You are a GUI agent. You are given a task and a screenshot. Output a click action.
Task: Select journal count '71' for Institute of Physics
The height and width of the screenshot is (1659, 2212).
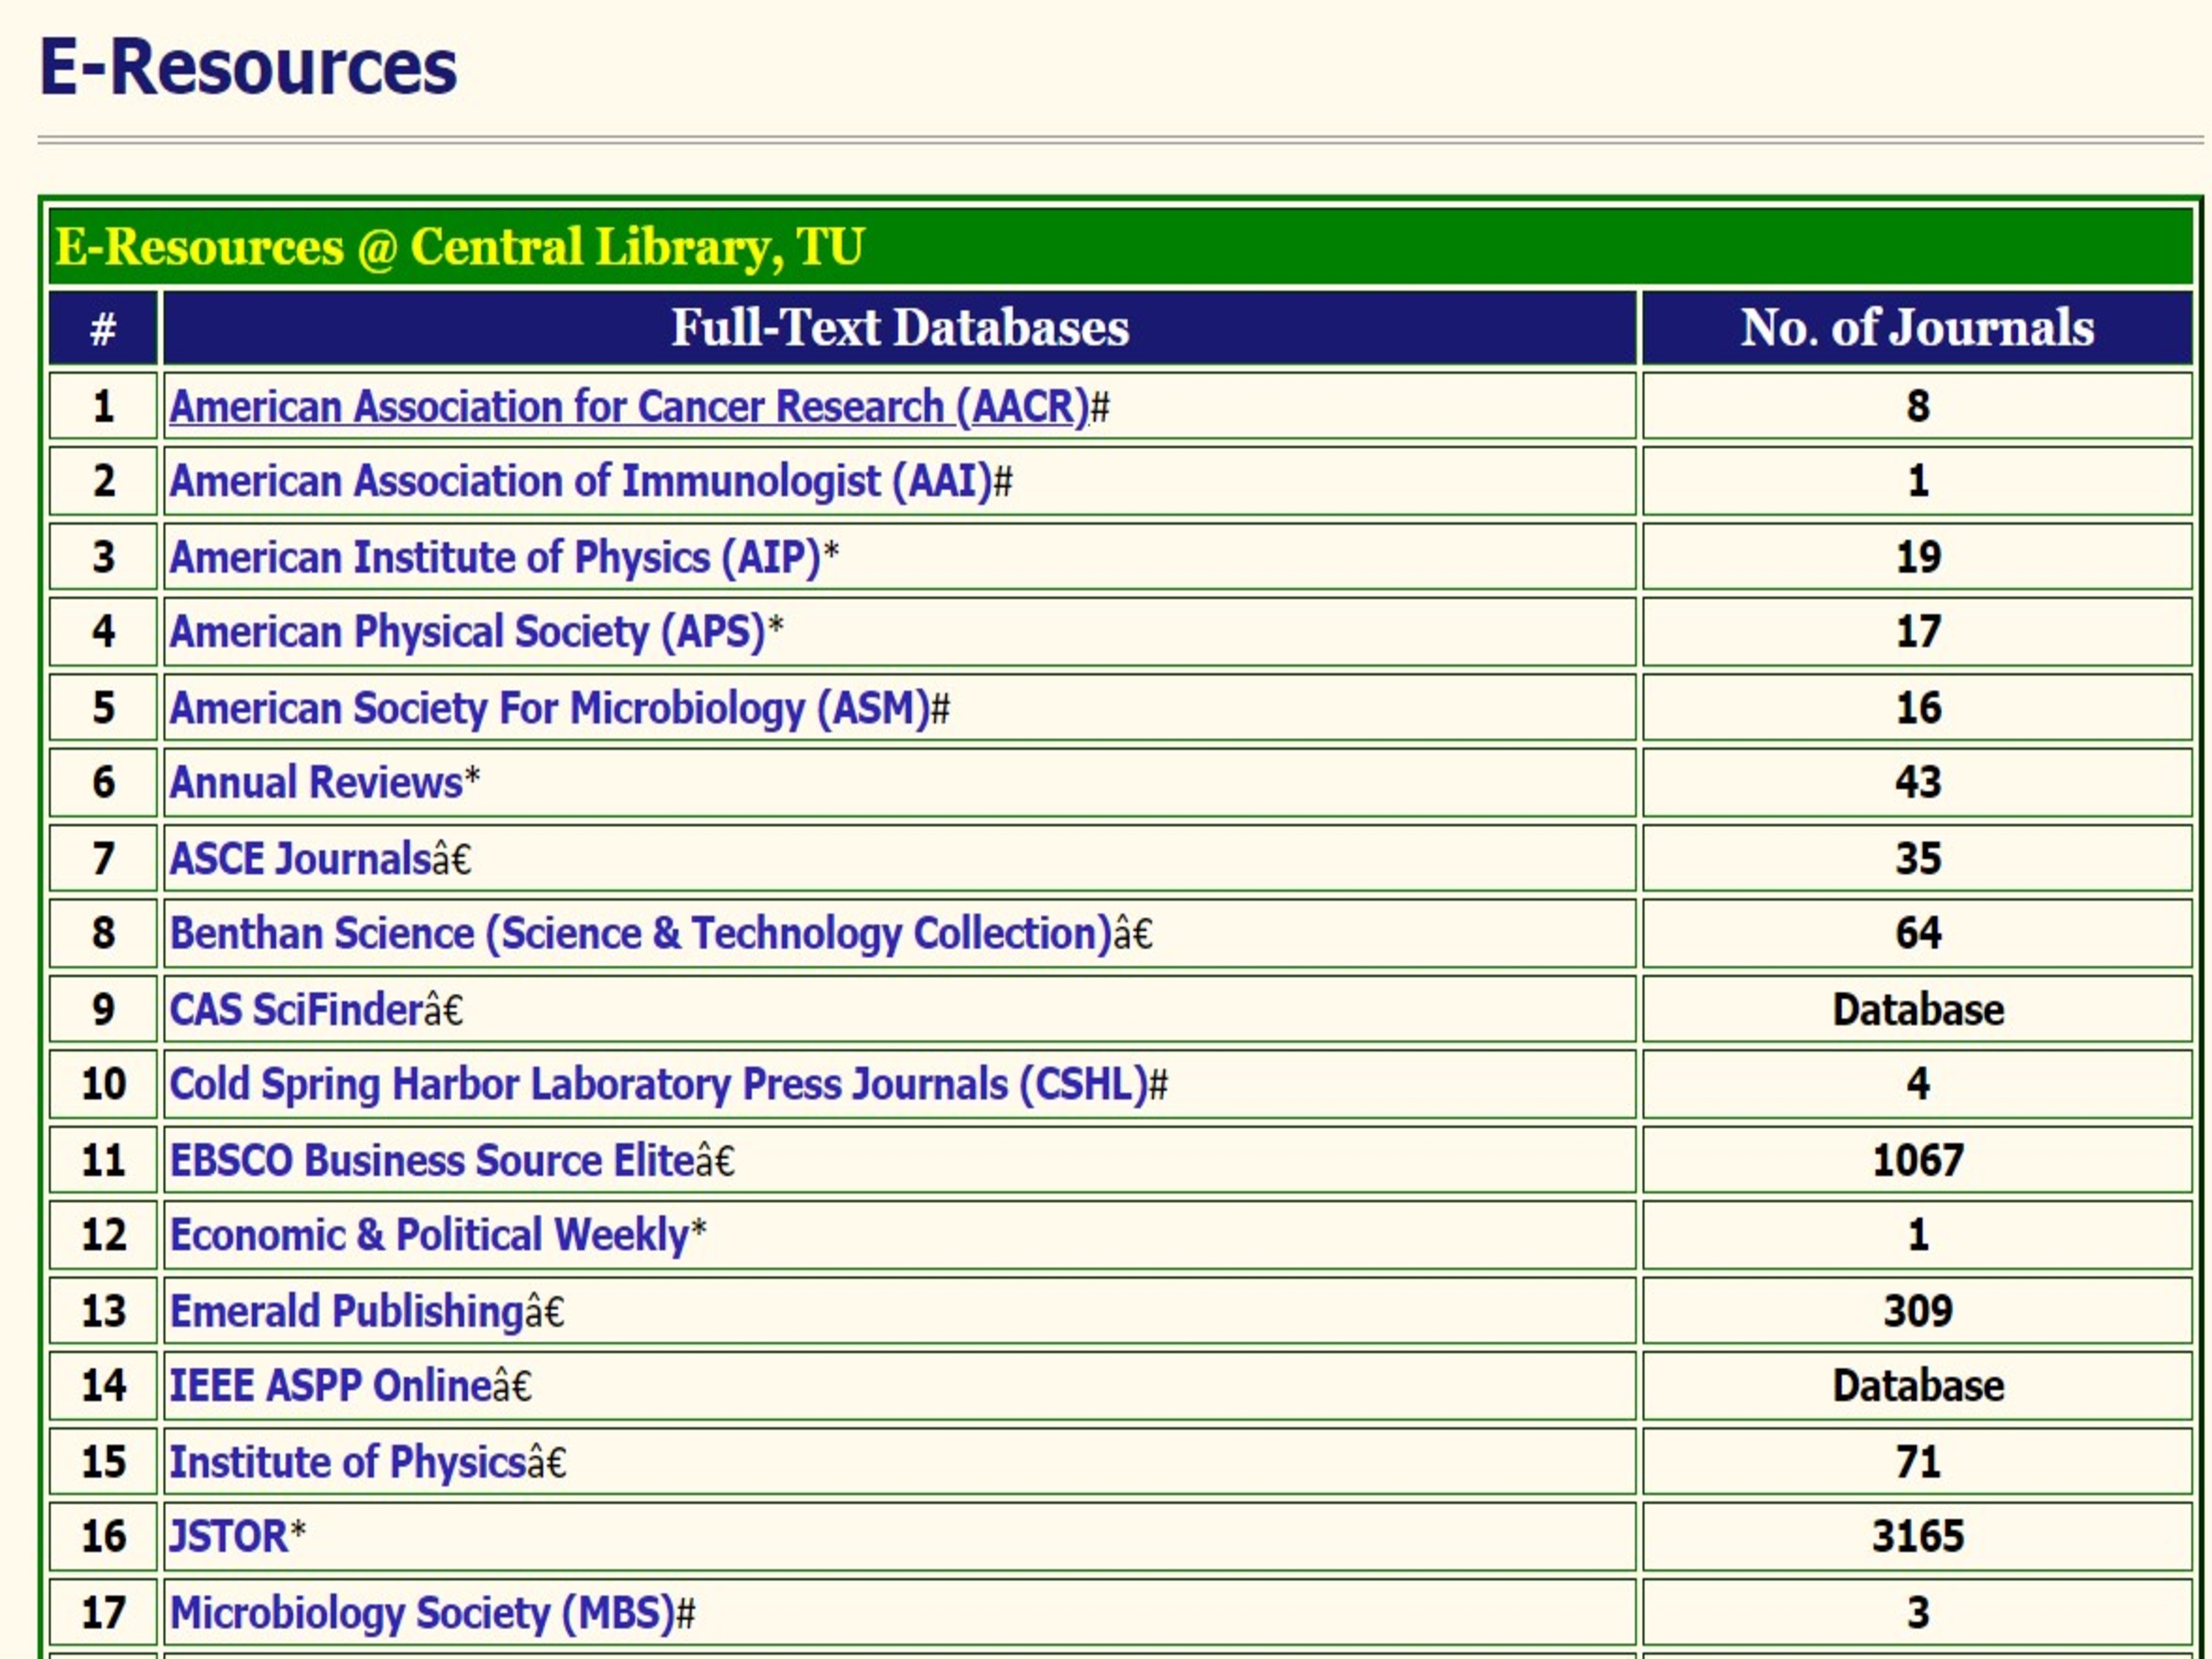point(1917,1462)
